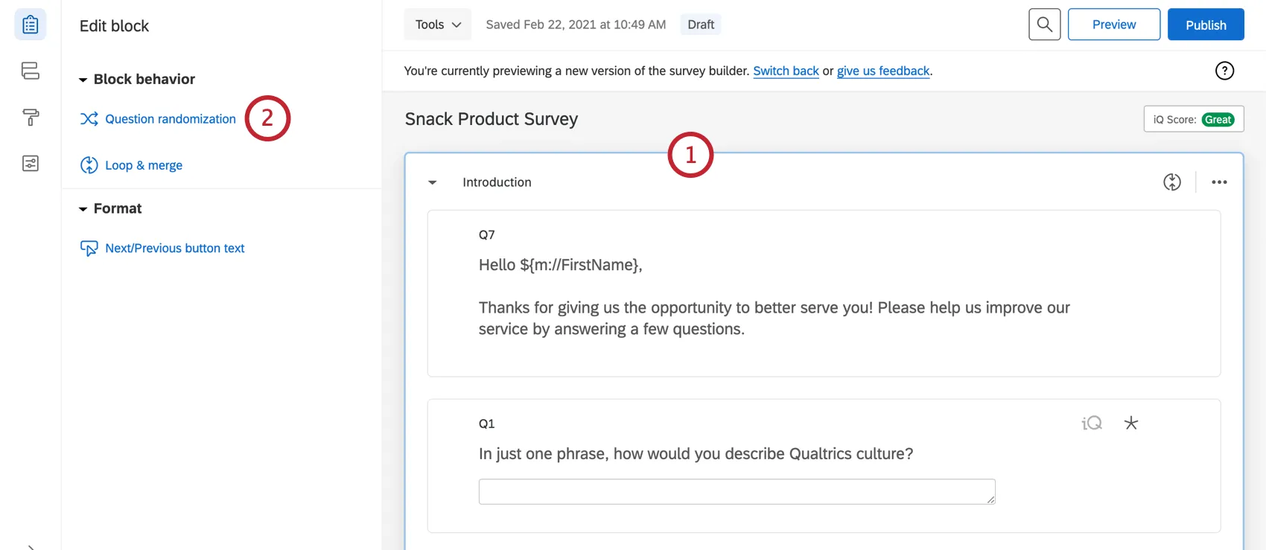Open the Look and Feel paint roller icon
This screenshot has width=1266, height=550.
point(31,117)
